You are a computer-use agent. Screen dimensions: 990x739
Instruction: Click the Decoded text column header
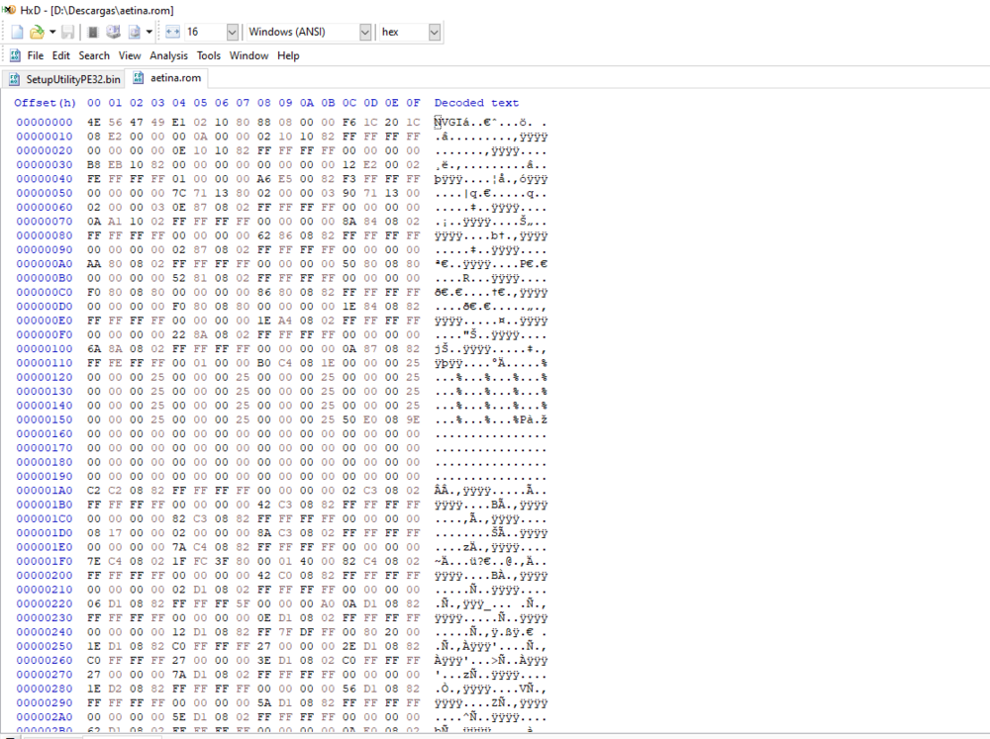(x=476, y=103)
